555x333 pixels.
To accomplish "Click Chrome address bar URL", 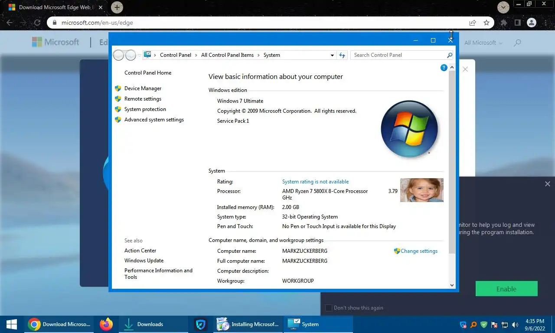I will (97, 23).
